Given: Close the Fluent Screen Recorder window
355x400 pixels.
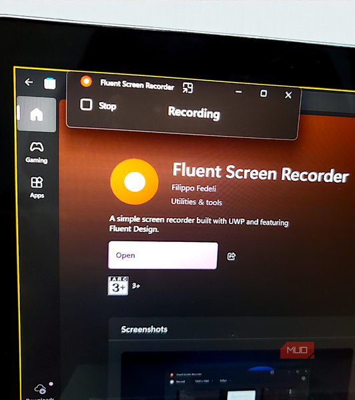Looking at the screenshot, I should [288, 95].
